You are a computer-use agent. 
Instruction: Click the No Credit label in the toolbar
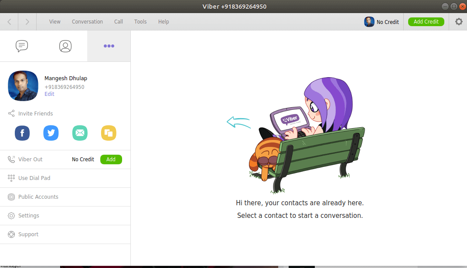click(x=388, y=22)
